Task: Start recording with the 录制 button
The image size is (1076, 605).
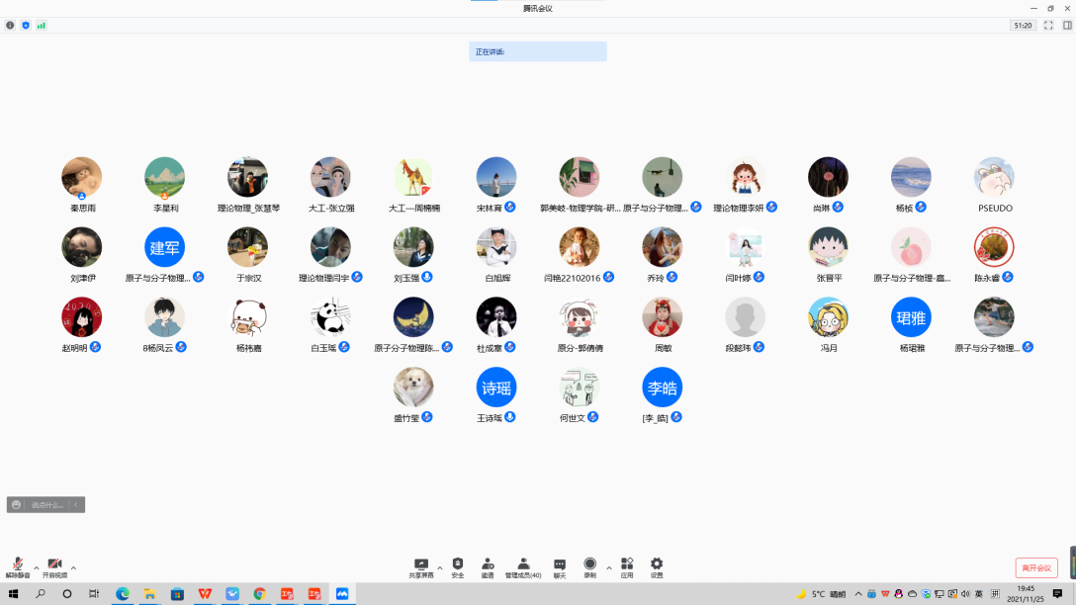Action: (589, 565)
